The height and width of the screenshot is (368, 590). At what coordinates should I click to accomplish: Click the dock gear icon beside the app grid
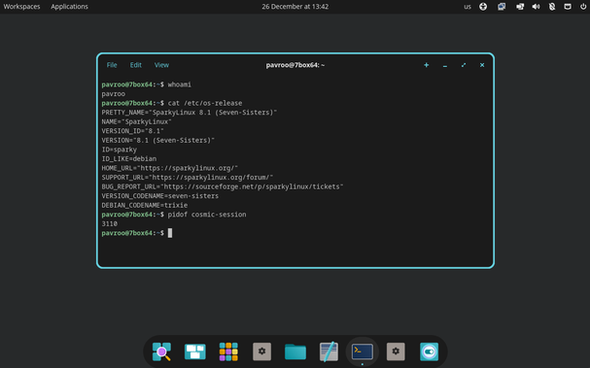(x=261, y=351)
